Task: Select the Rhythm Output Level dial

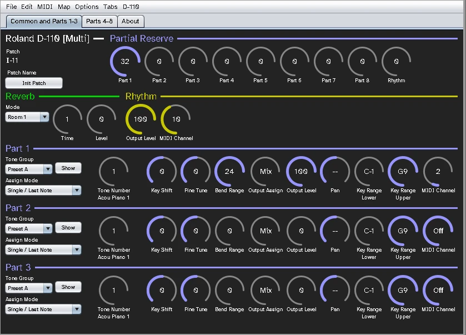Action: click(x=141, y=119)
